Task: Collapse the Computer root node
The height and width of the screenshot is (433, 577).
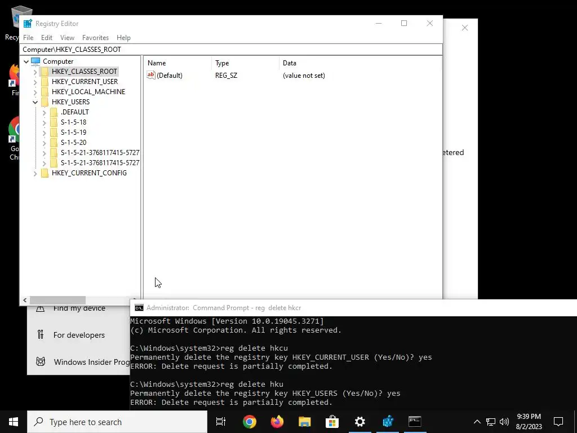Action: pos(26,61)
